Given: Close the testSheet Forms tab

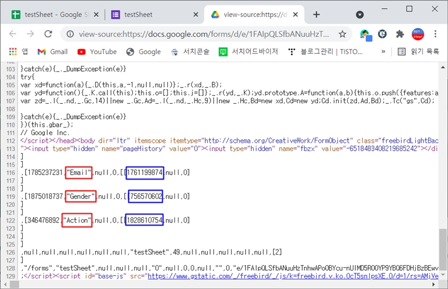Looking at the screenshot, I should point(196,15).
